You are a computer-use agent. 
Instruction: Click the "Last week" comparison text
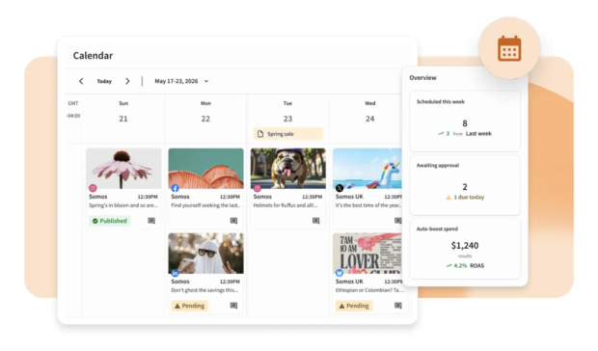(x=478, y=134)
